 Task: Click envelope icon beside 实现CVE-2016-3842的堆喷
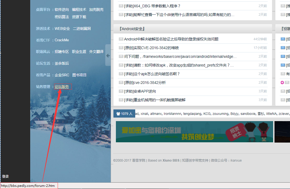coord(121,48)
